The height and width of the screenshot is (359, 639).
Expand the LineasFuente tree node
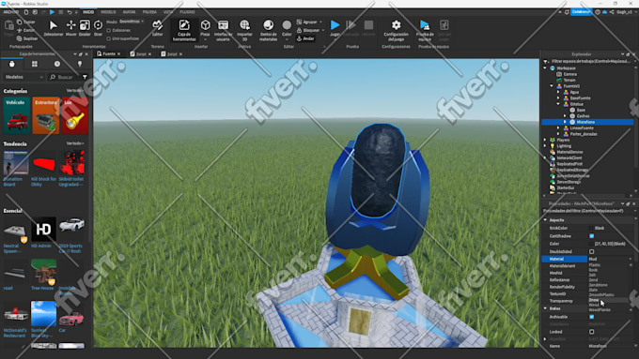(x=558, y=127)
